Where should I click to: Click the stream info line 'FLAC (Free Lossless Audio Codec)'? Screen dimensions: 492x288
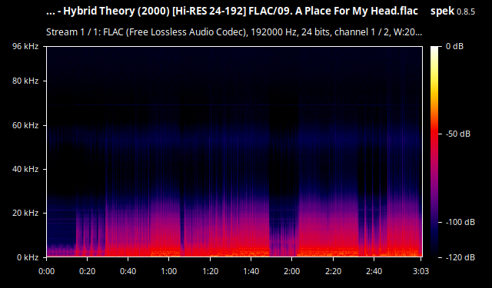click(234, 32)
